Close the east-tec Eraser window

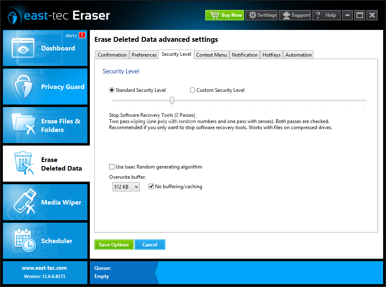click(x=372, y=15)
